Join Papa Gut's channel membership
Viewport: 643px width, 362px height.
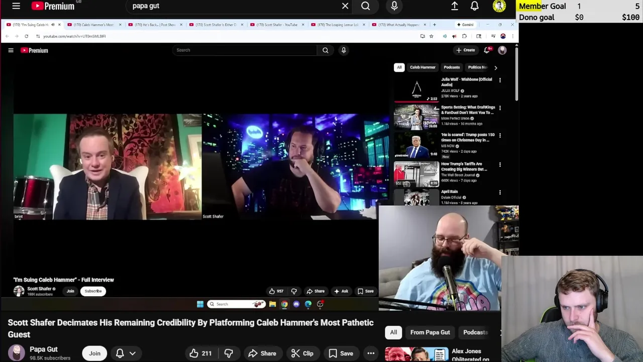[x=94, y=353]
